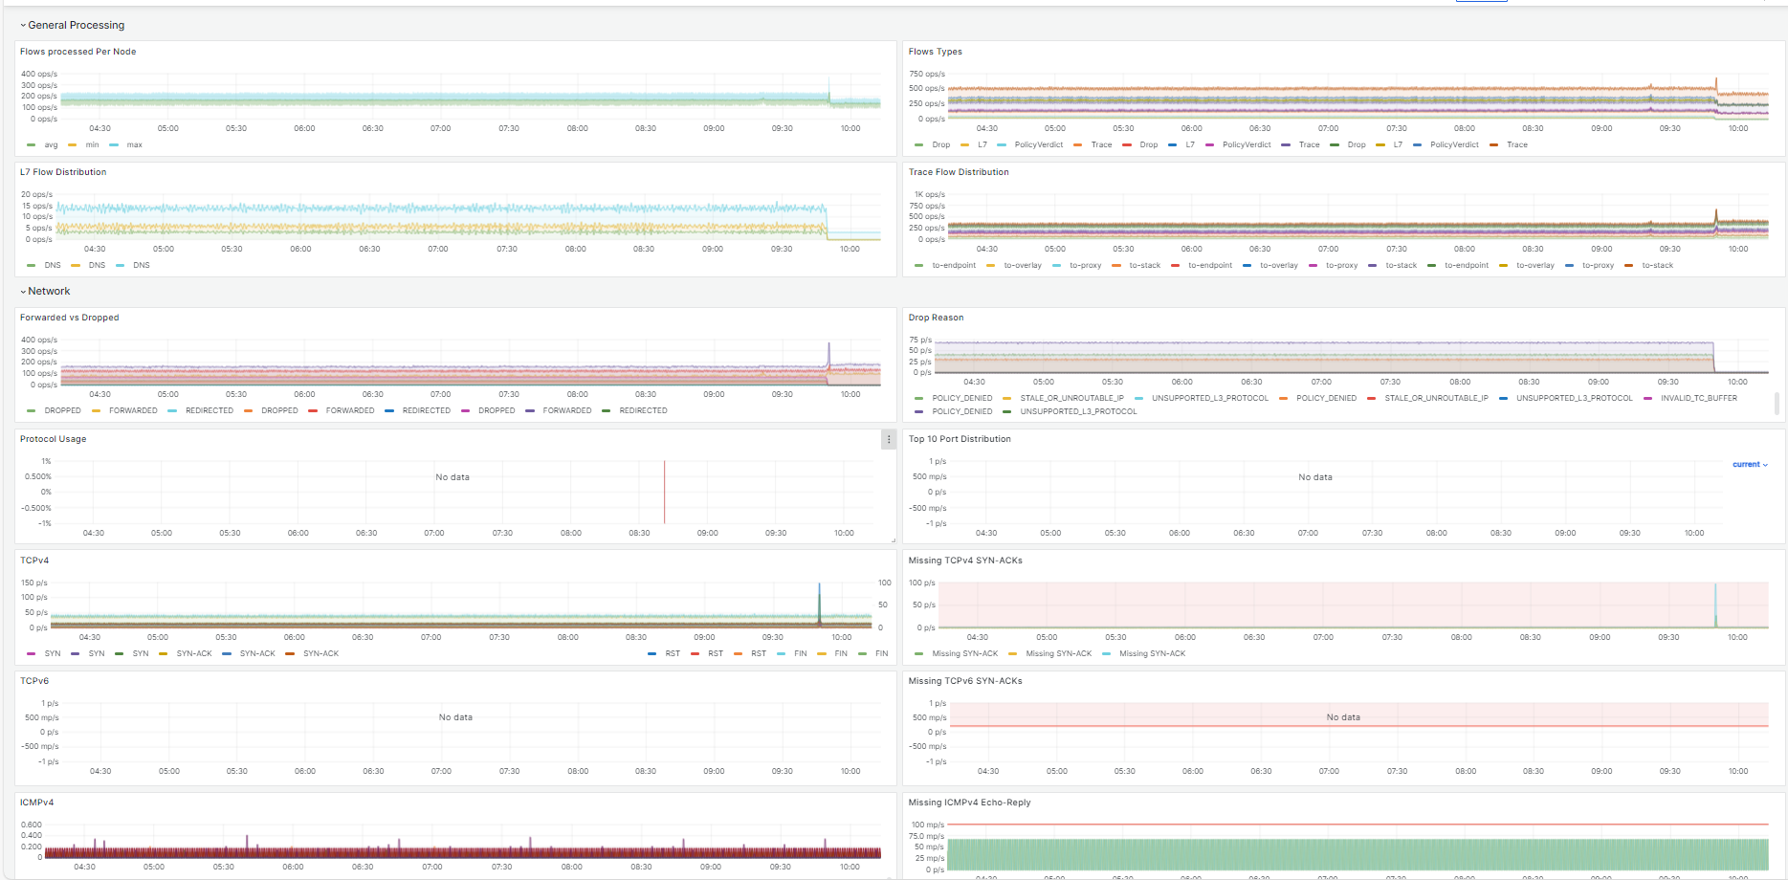Click the TCPv6 panel title
This screenshot has width=1788, height=880.
pos(34,681)
